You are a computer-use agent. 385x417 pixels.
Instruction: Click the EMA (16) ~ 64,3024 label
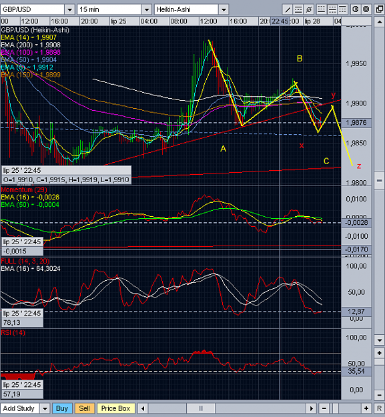click(31, 269)
